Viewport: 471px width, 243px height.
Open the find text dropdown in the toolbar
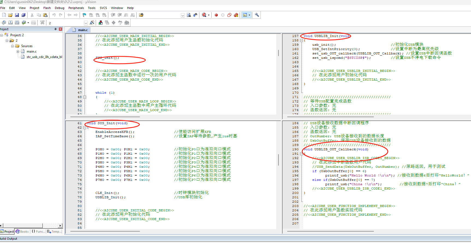pos(183,15)
